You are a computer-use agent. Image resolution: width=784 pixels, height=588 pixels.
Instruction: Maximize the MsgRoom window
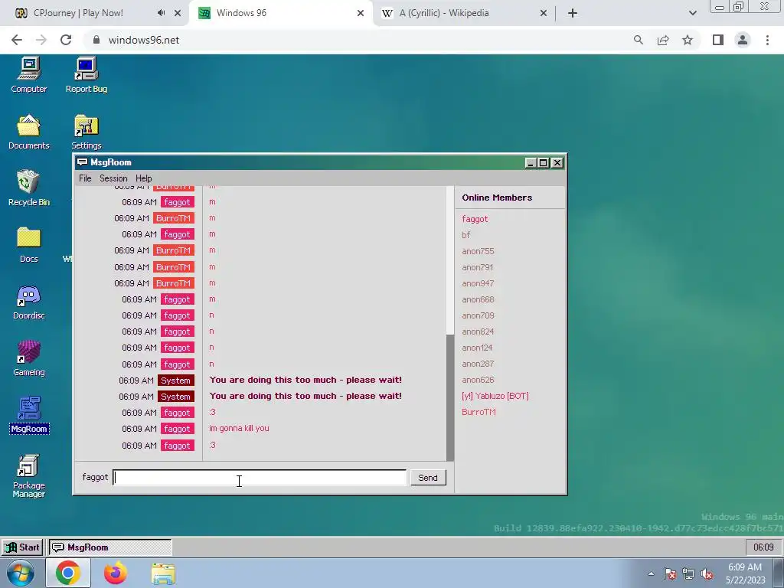(544, 162)
